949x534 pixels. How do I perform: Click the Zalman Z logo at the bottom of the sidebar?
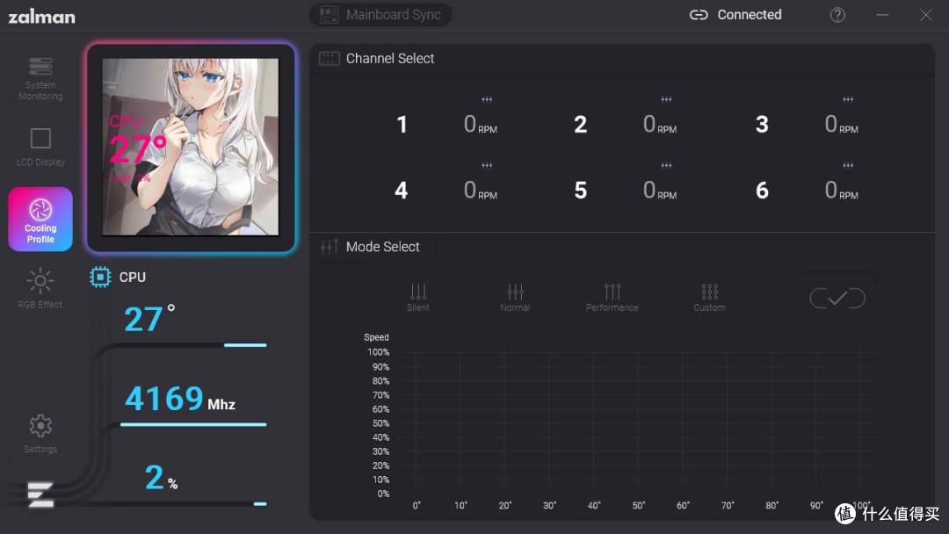40,494
